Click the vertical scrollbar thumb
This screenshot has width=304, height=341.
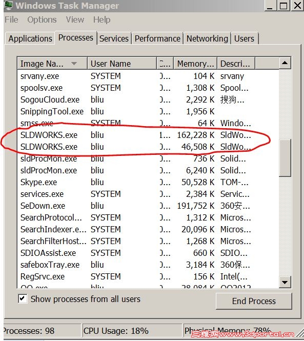pyautogui.click(x=285, y=158)
